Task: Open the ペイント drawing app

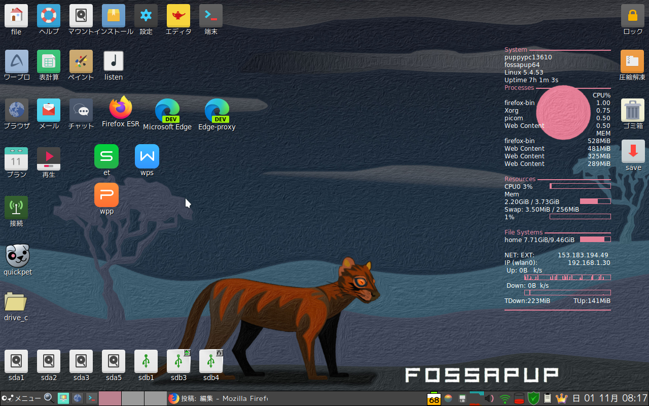Action: (81, 60)
